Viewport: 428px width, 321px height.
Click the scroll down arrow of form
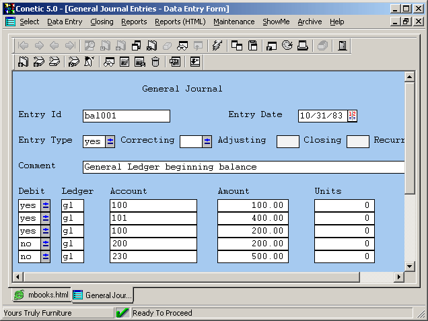[409, 266]
